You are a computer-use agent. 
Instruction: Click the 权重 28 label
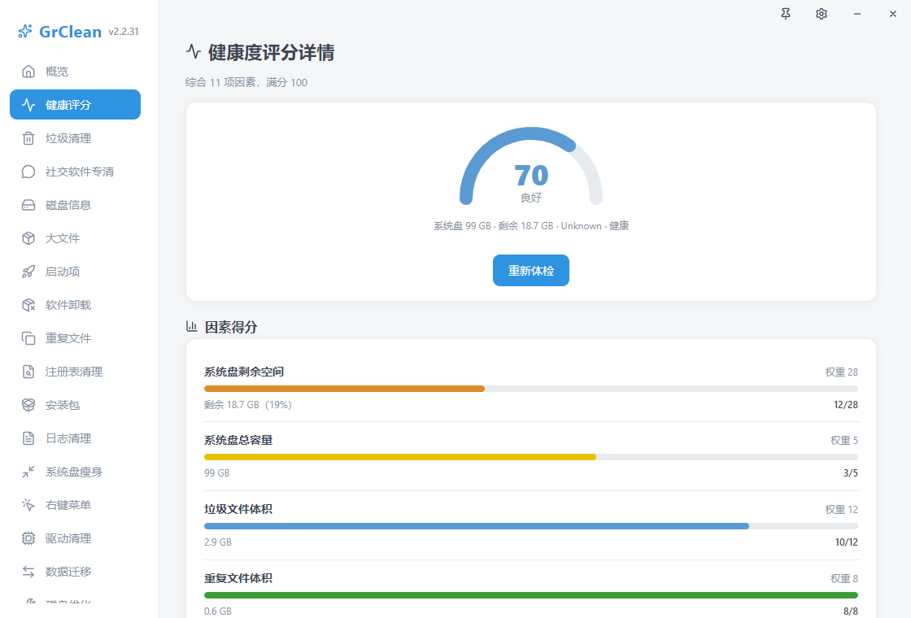tap(841, 372)
